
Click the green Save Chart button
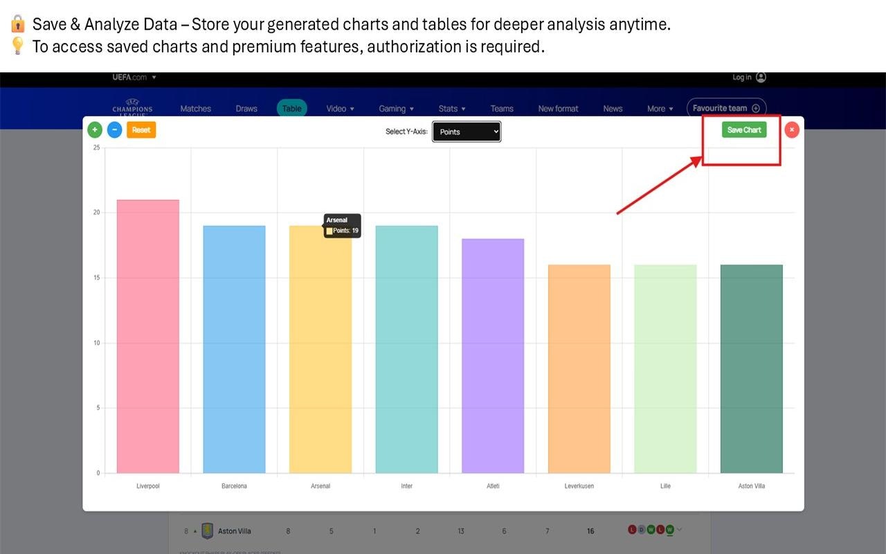pyautogui.click(x=744, y=129)
